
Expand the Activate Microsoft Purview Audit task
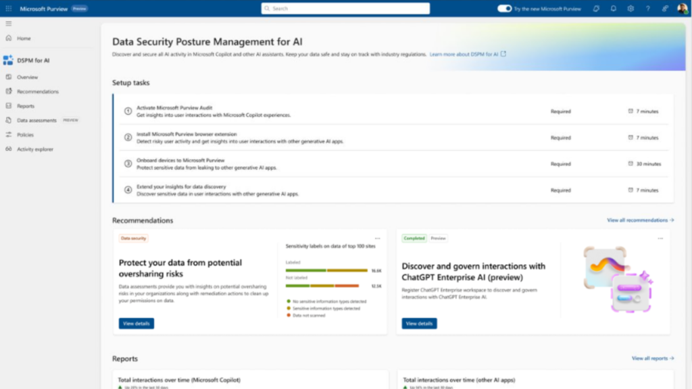coord(214,111)
